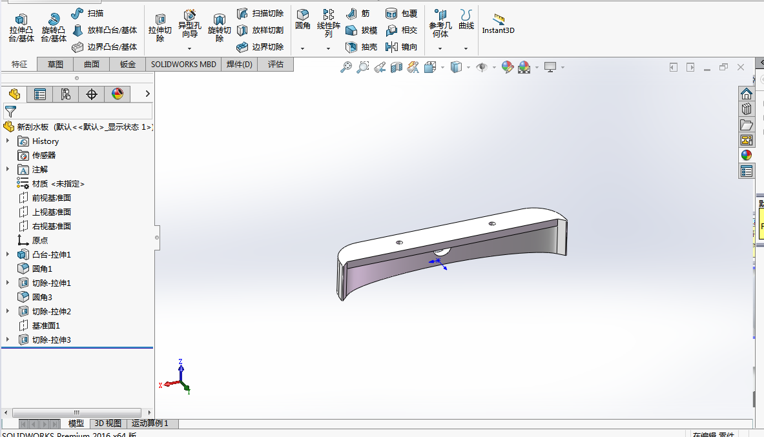This screenshot has height=437, width=764.
Task: Click the 包覆 wrap tool
Action: pos(402,14)
